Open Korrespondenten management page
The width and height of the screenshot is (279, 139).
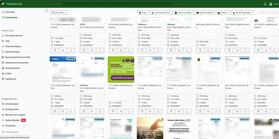14,35
